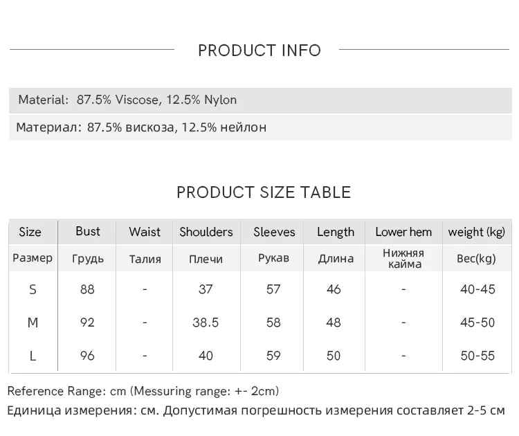Click the S size row label
This screenshot has width=519, height=436.
[33, 289]
